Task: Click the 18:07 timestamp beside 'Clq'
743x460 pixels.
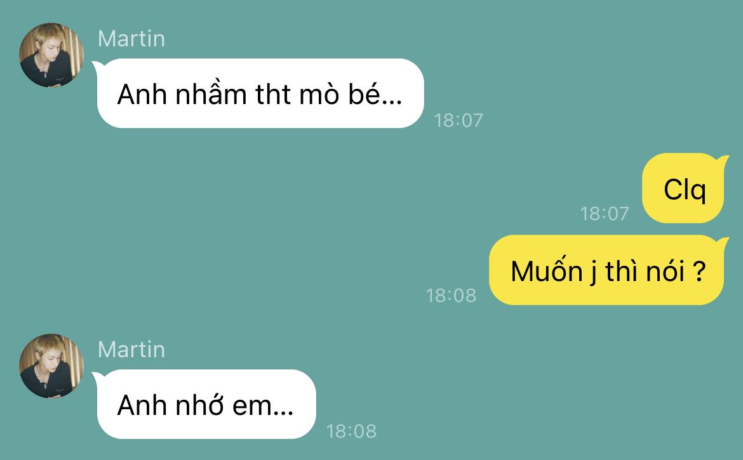Action: point(605,213)
